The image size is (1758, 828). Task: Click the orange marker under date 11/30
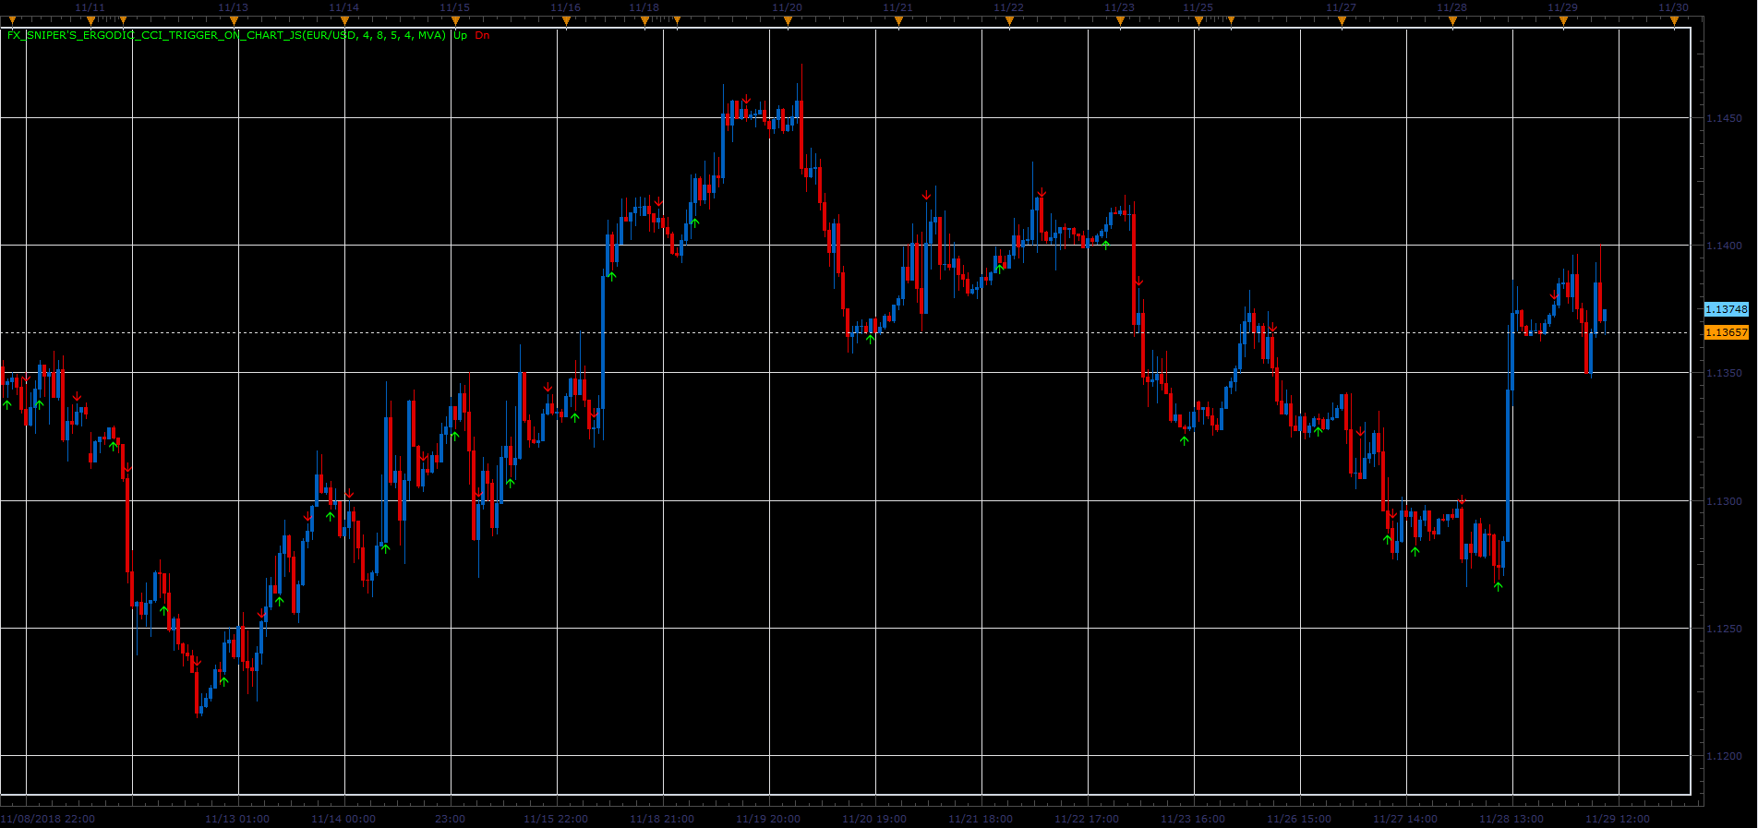pyautogui.click(x=1674, y=18)
